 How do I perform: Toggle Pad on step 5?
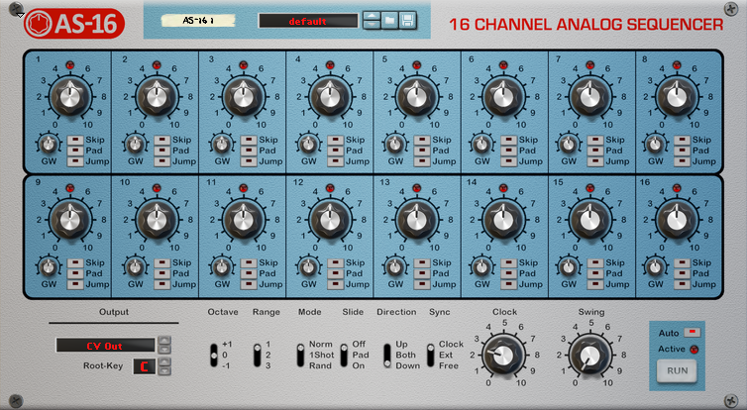pyautogui.click(x=422, y=151)
